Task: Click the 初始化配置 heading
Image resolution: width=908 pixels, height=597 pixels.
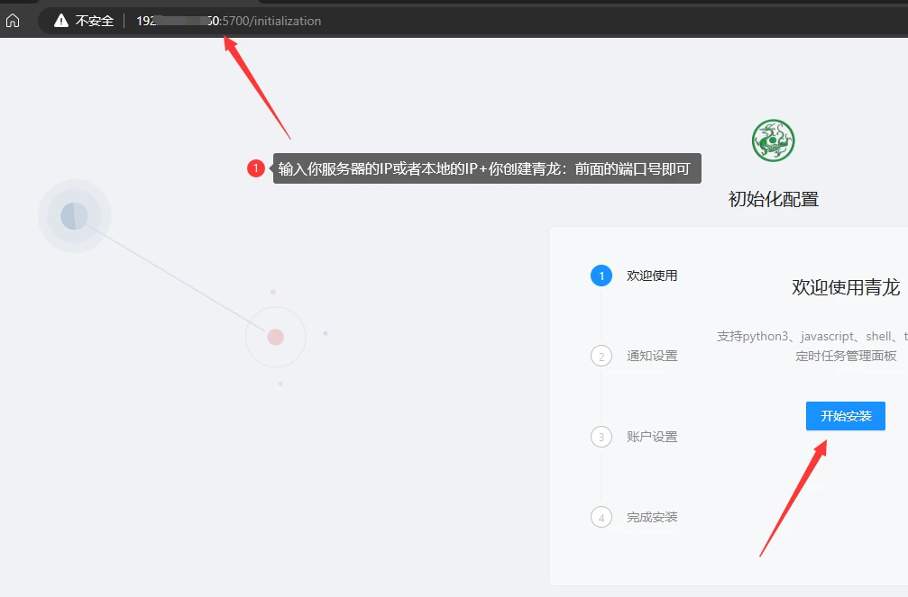Action: [x=773, y=199]
